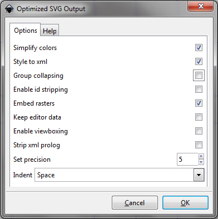Click the Enable id stripping label
The width and height of the screenshot is (218, 219).
pyautogui.click(x=41, y=89)
